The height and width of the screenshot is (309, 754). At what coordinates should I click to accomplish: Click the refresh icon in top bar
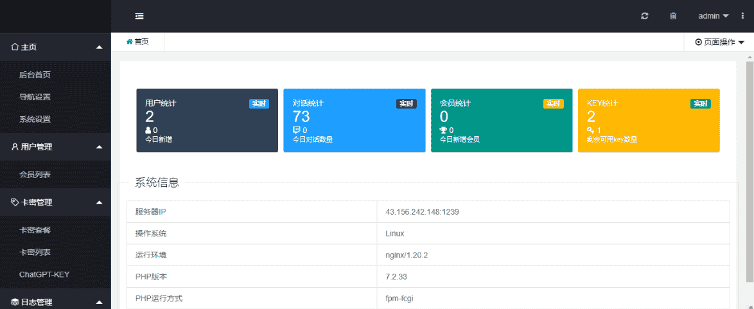tap(645, 16)
